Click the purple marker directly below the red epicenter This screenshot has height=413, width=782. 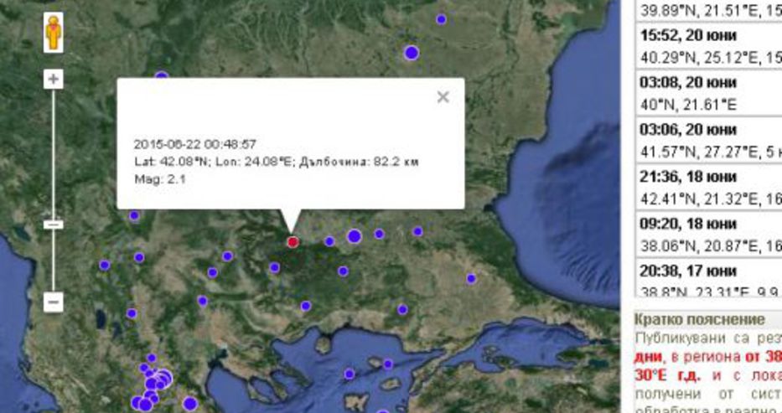(x=306, y=306)
